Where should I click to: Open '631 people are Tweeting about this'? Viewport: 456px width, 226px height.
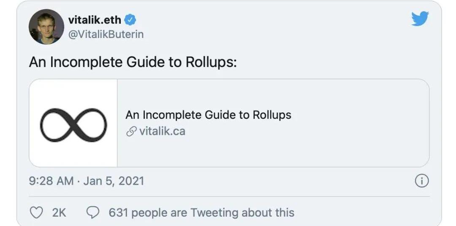pos(201,213)
